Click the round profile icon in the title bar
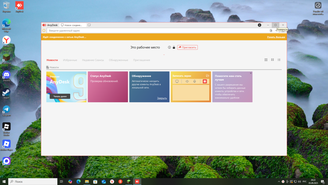 (259, 25)
